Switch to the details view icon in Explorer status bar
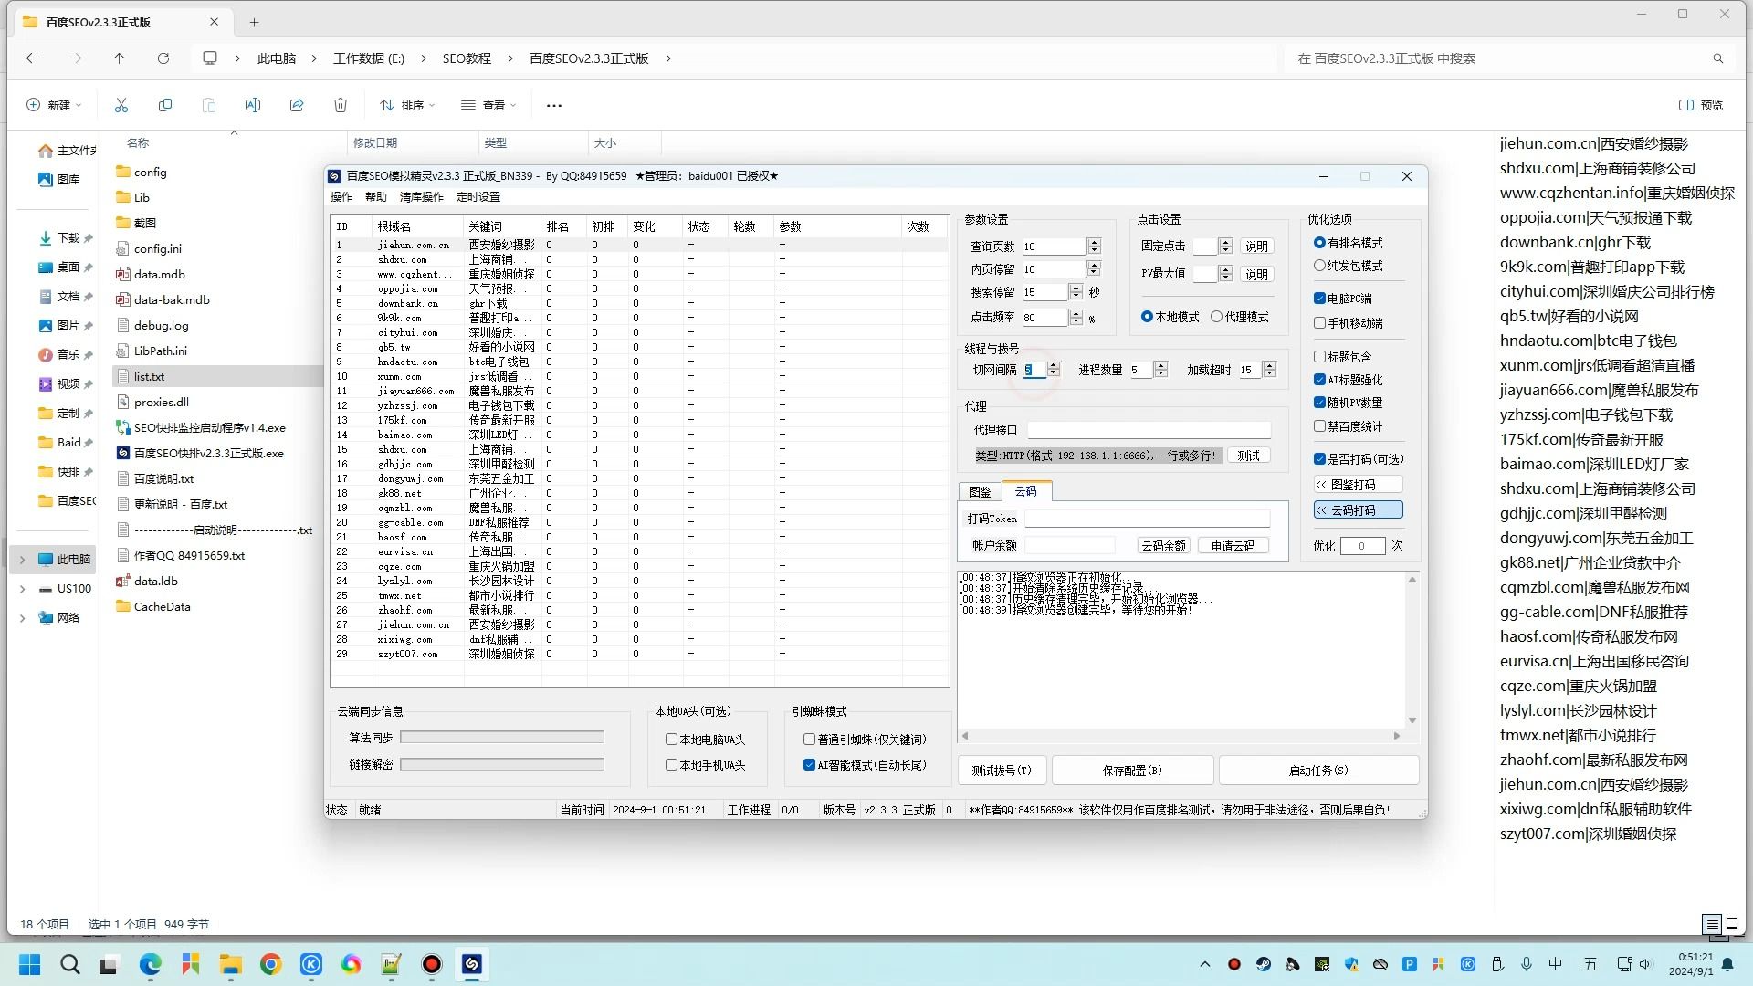 tap(1712, 924)
